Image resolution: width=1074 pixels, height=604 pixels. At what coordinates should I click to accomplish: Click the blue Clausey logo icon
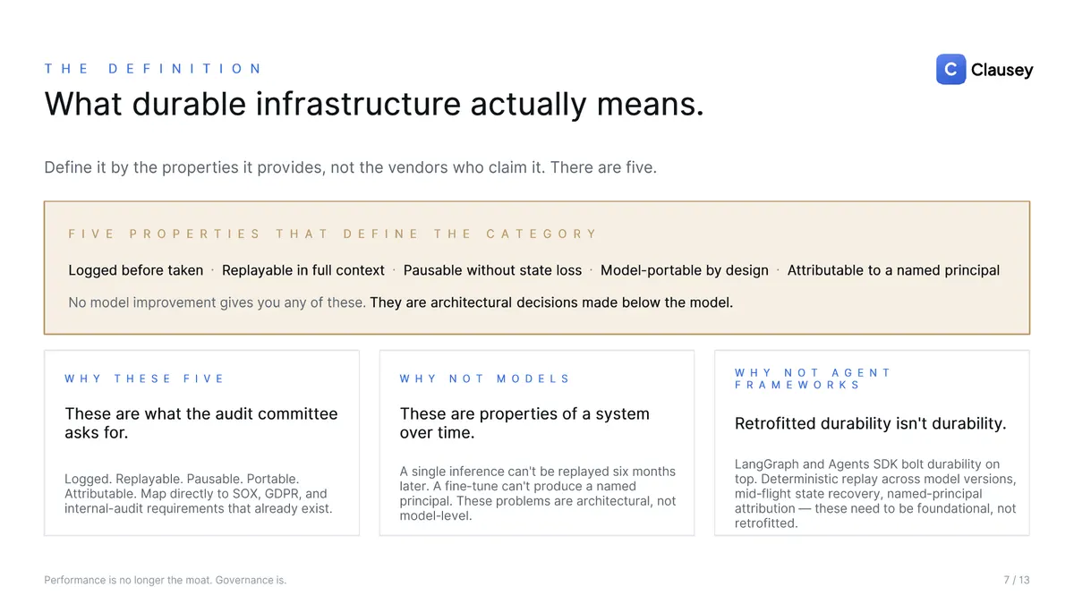pos(950,70)
